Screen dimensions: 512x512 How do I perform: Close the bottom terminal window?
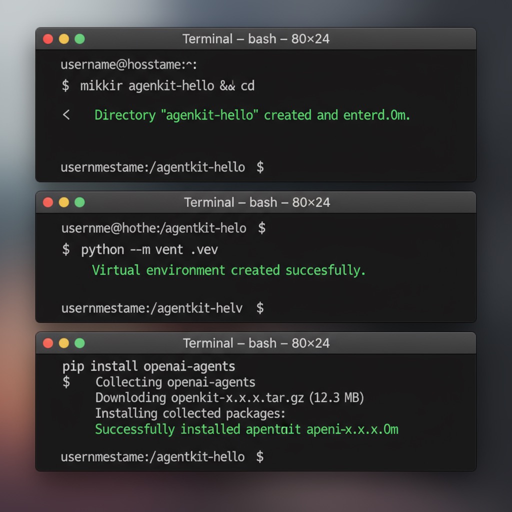(x=48, y=343)
